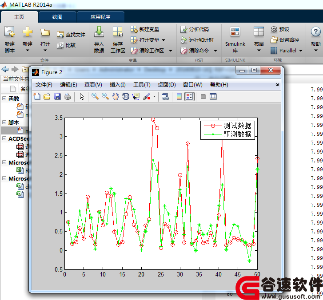Image resolution: width=323 pixels, height=300 pixels.
Task: Open Clear Workspace (清除工作区) dropdown arrow
Action: [171, 51]
